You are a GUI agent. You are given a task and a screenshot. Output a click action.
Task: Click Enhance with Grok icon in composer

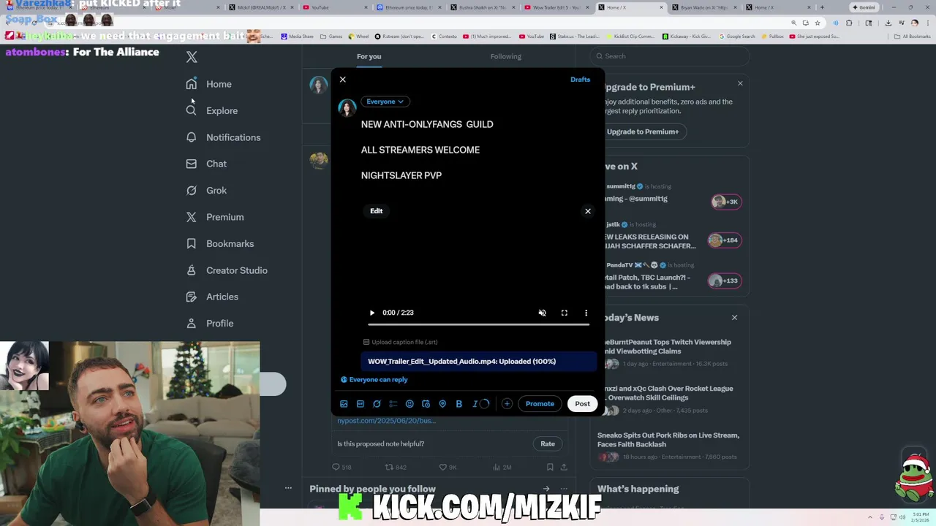377,404
